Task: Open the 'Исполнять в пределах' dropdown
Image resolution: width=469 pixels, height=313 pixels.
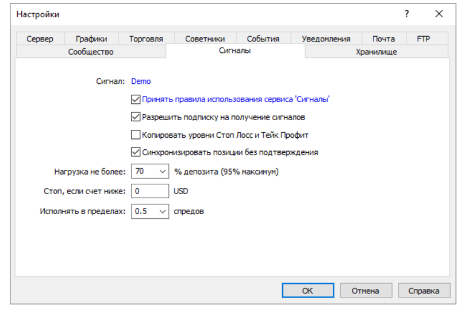Action: [162, 211]
